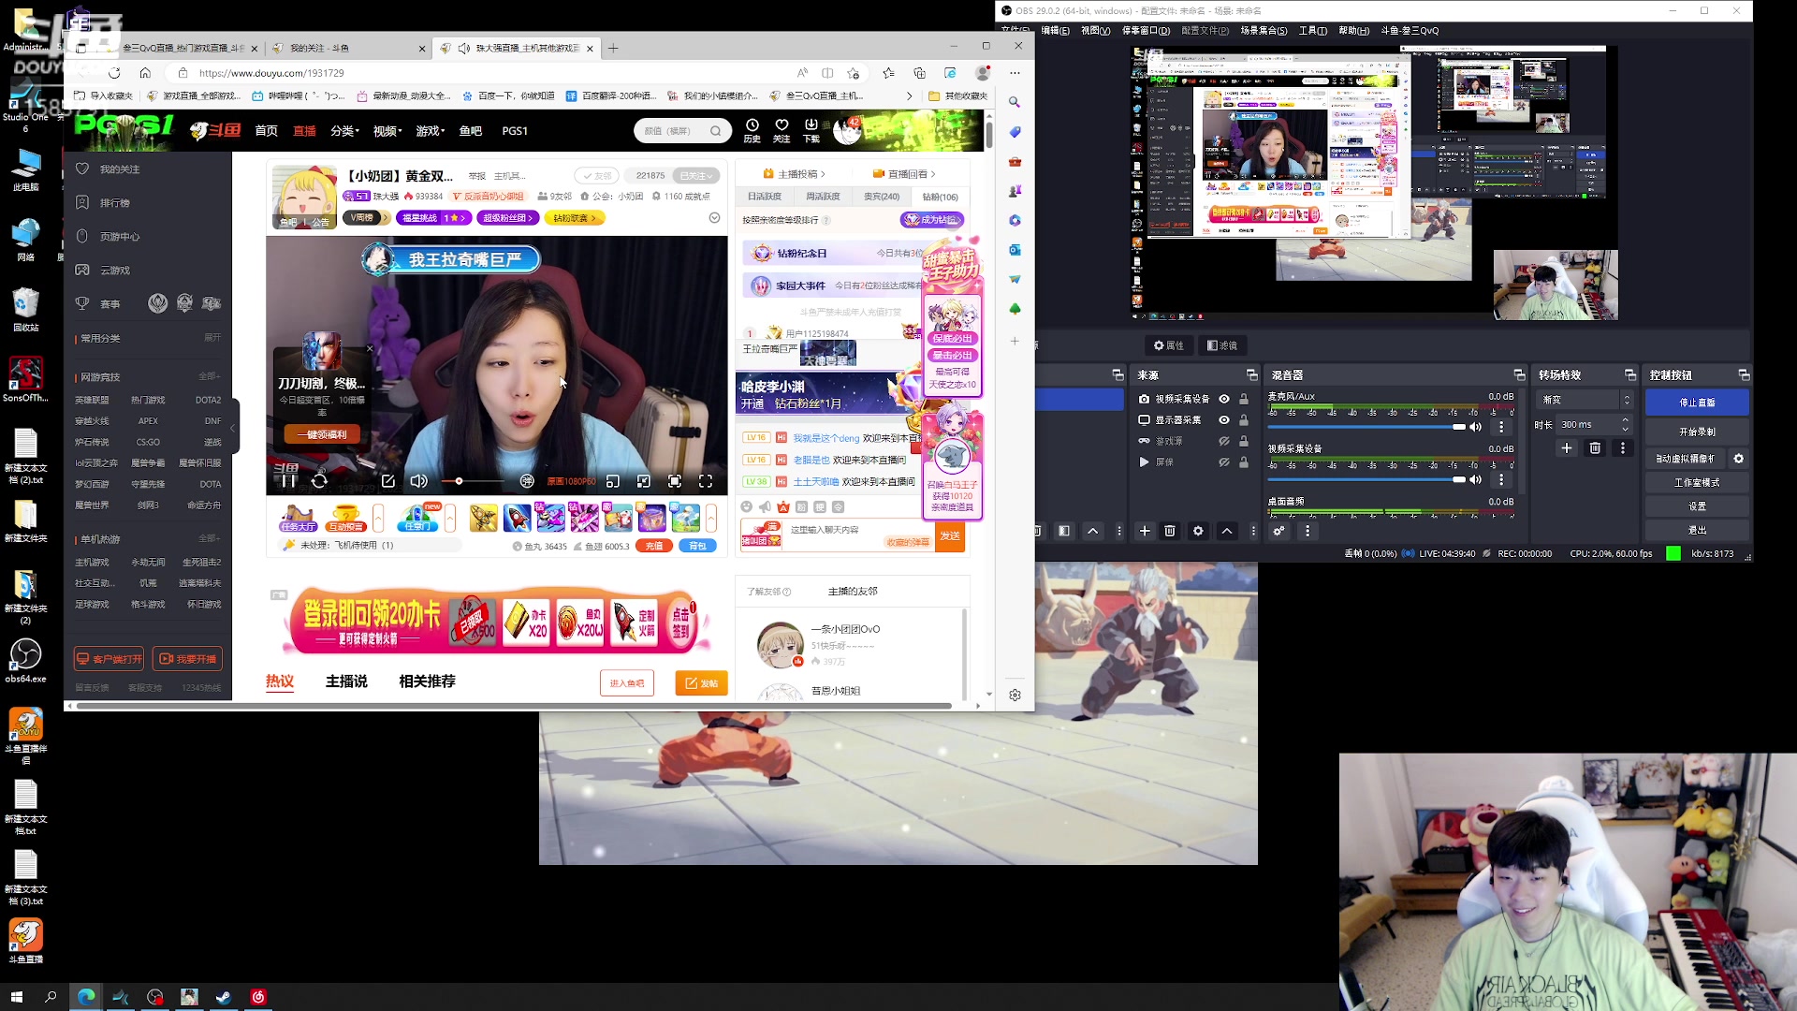The height and width of the screenshot is (1011, 1797).
Task: Click the 停止直播 button
Action: (x=1697, y=403)
